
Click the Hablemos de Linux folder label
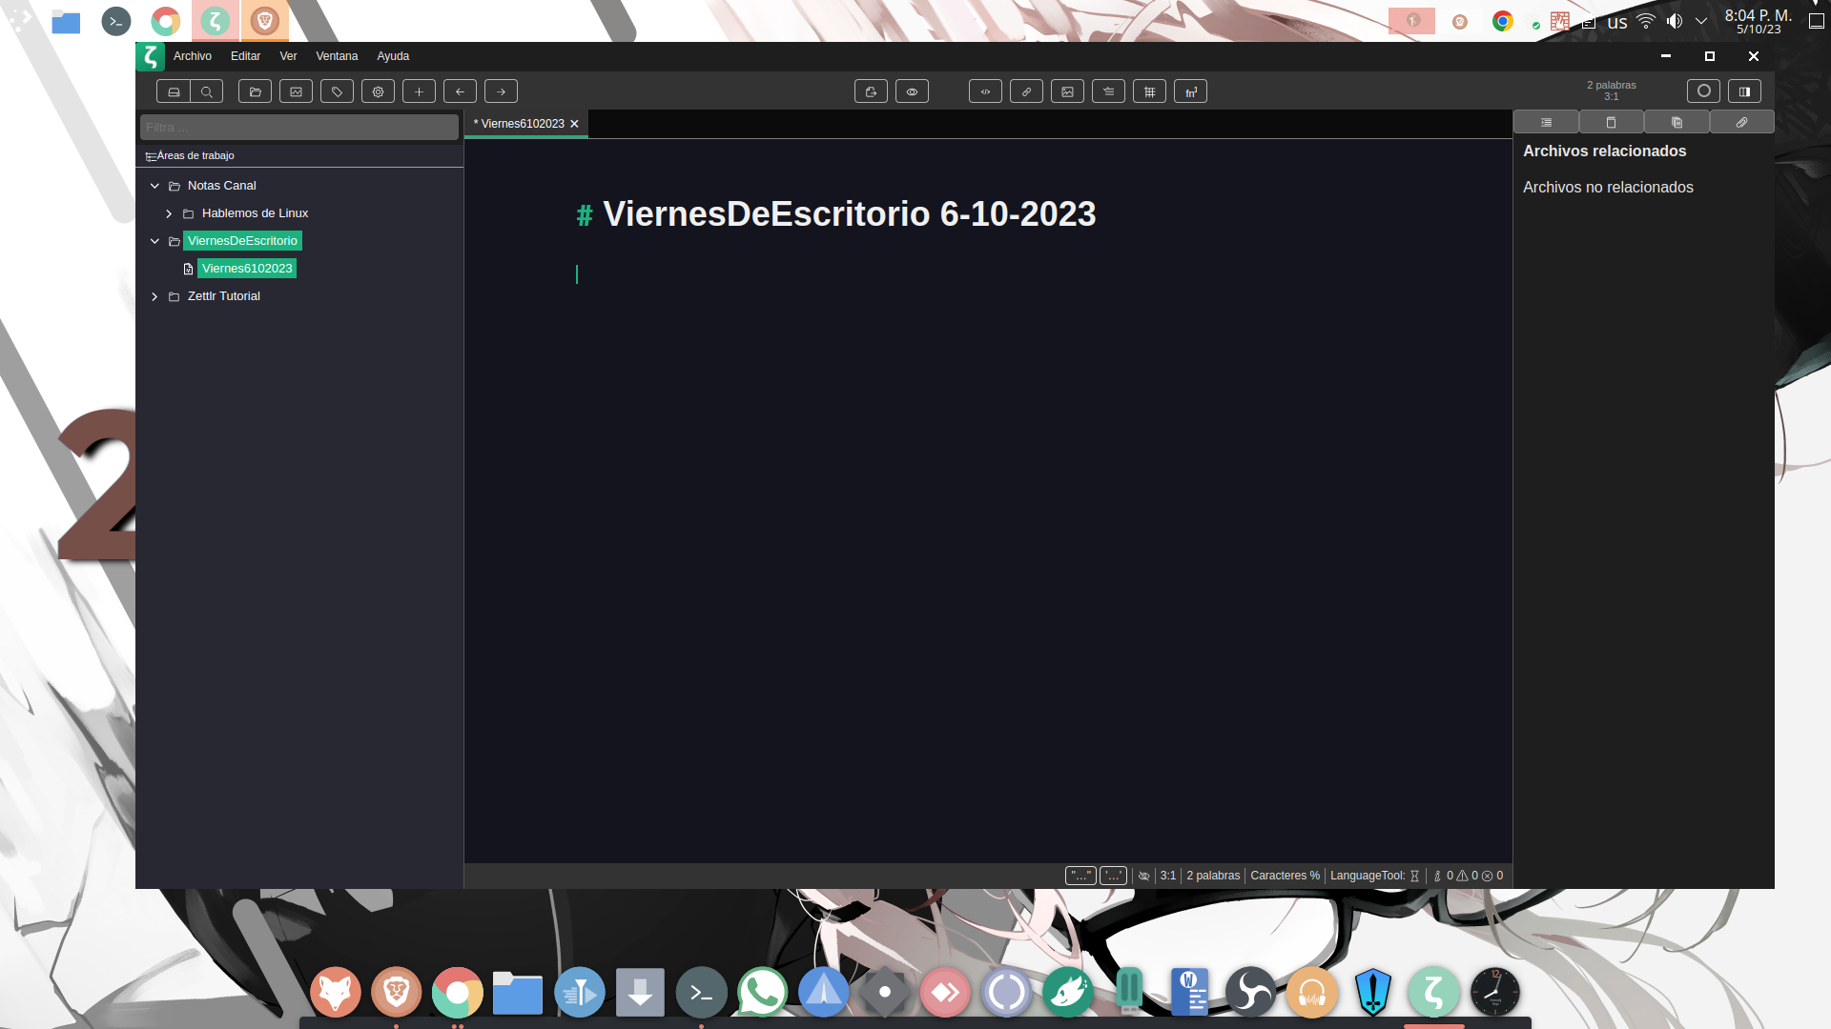pos(255,213)
